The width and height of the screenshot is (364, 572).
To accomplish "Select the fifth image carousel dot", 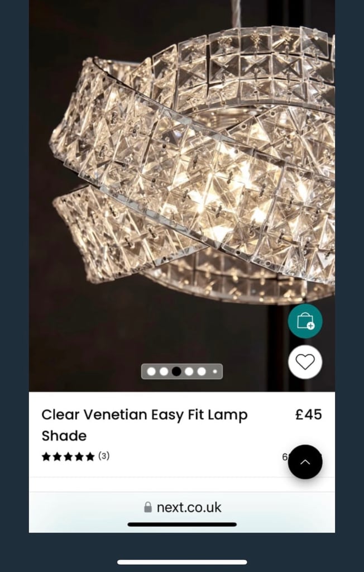I will [x=202, y=371].
